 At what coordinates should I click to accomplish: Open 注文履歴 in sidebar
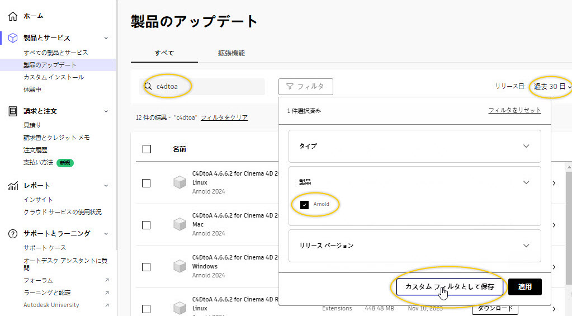pos(35,150)
